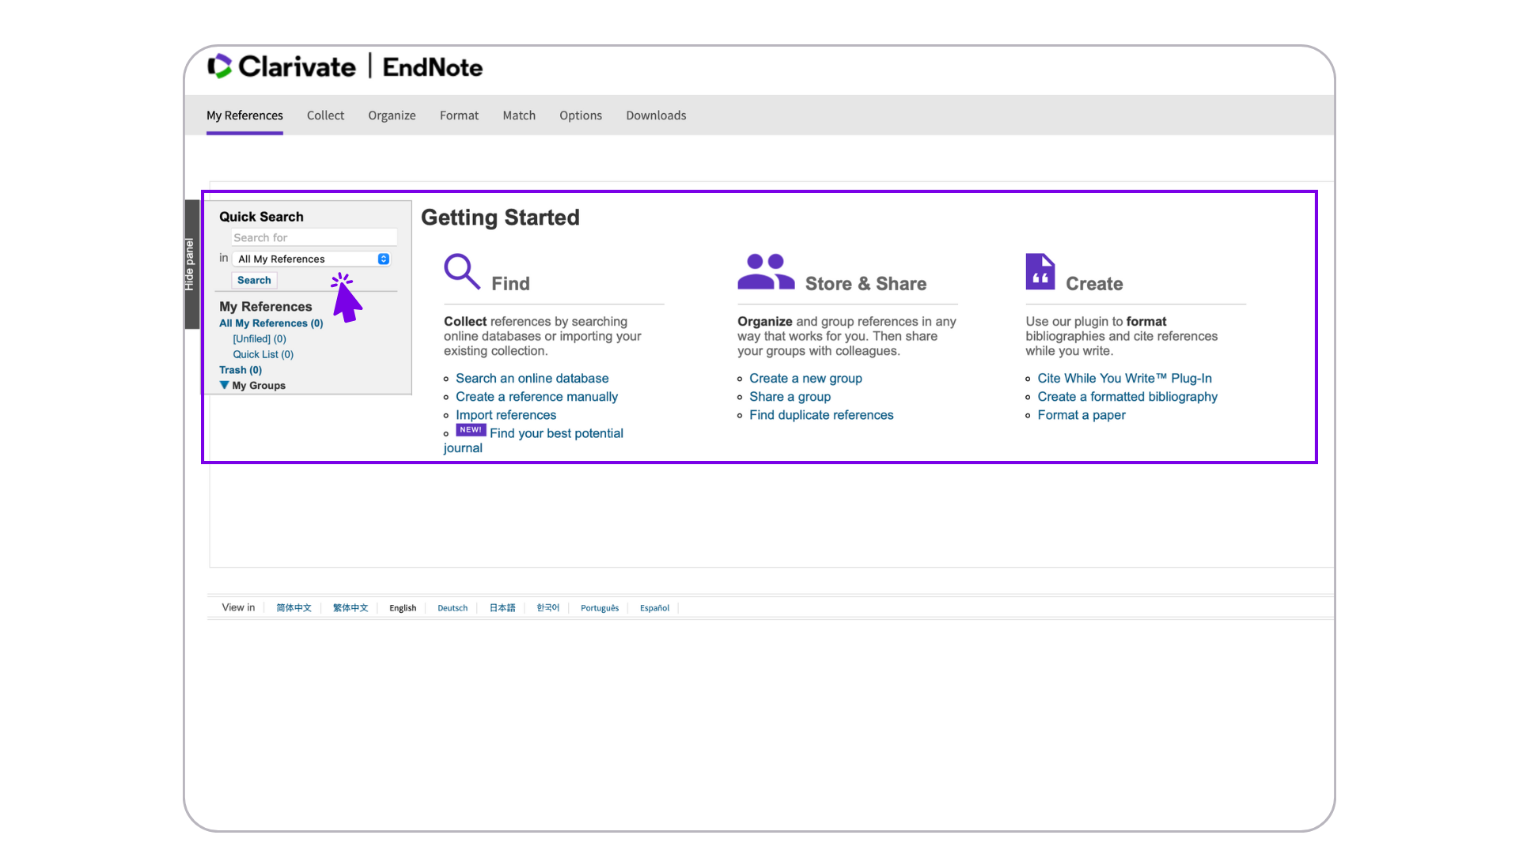Image resolution: width=1519 pixels, height=854 pixels.
Task: Collapse the My Groups triangle expander
Action: [x=224, y=385]
